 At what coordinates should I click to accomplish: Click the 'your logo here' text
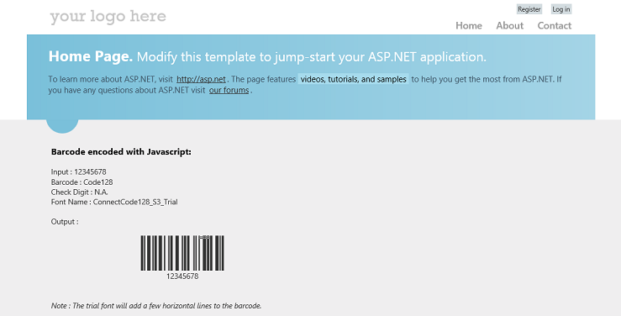108,17
